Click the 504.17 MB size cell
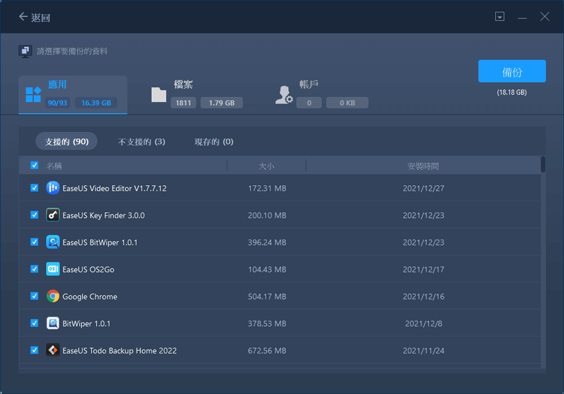Image resolution: width=564 pixels, height=394 pixels. coord(267,297)
